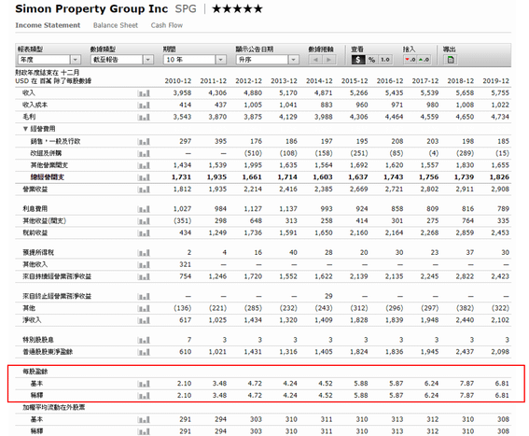Open chart icon for 總經營開支 row
Screen dimensions: 529x436
(144, 177)
